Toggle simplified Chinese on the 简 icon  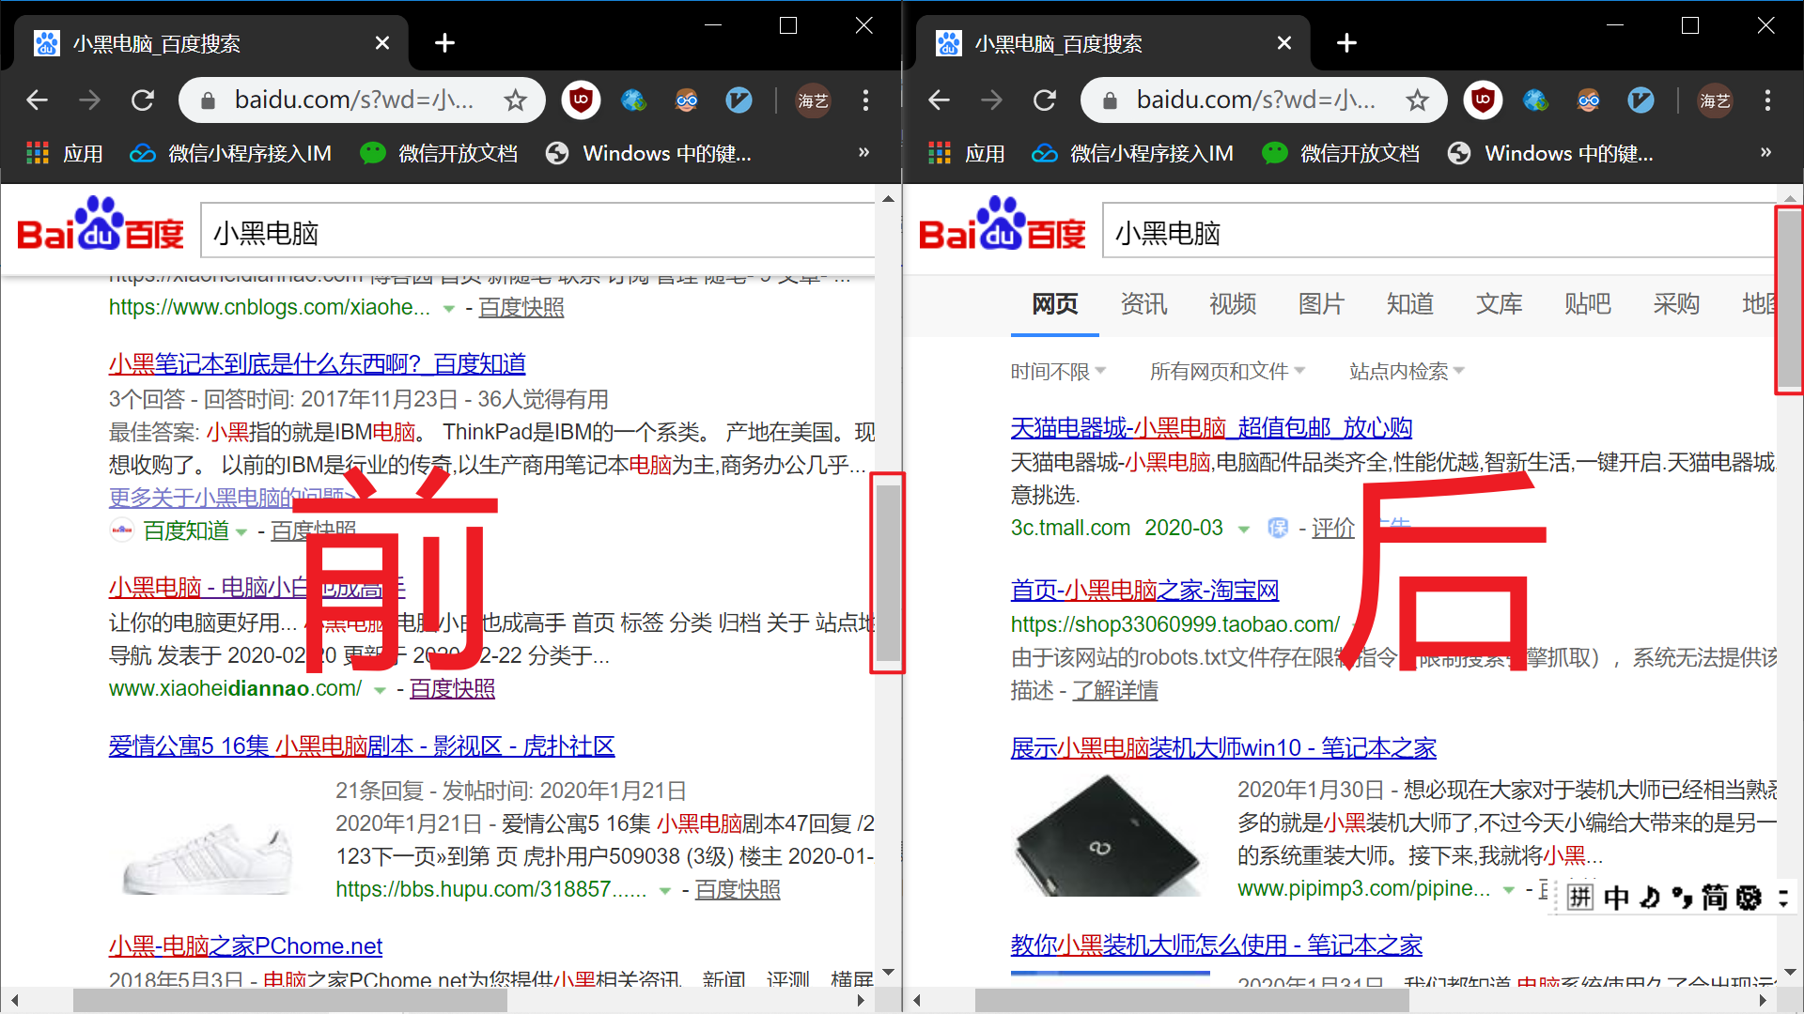pyautogui.click(x=1715, y=898)
